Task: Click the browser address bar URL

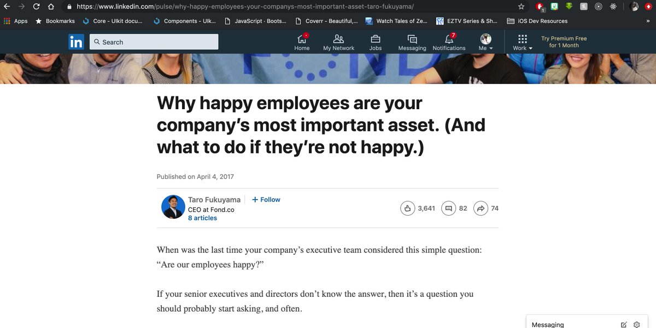Action: (245, 7)
